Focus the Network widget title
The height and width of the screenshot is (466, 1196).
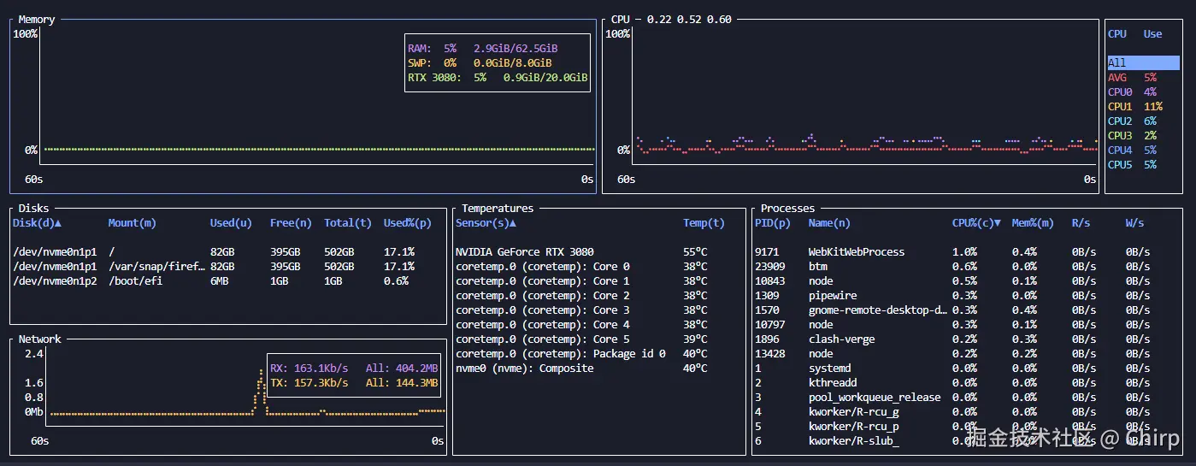pyautogui.click(x=39, y=339)
